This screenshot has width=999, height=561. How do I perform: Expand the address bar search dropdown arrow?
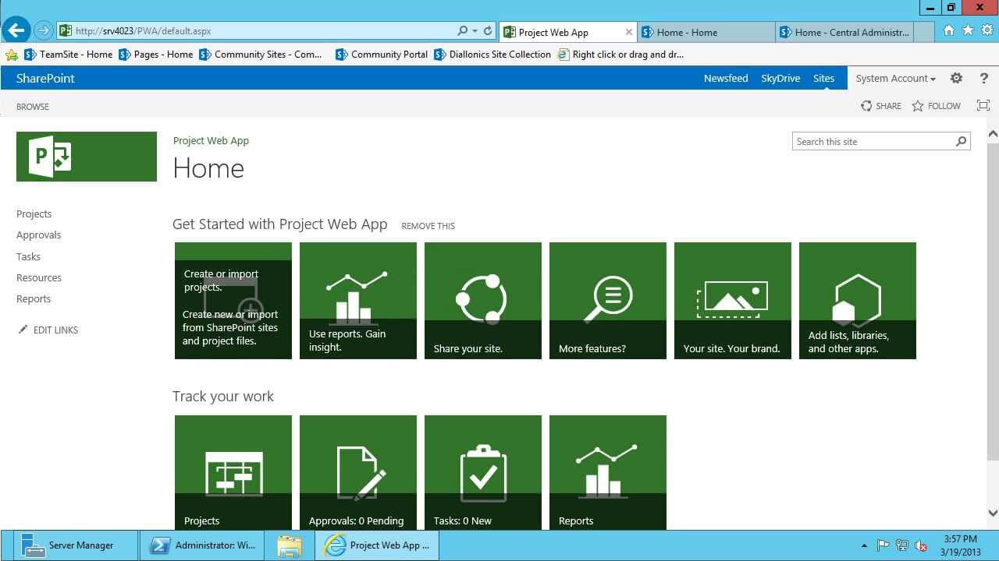[475, 31]
